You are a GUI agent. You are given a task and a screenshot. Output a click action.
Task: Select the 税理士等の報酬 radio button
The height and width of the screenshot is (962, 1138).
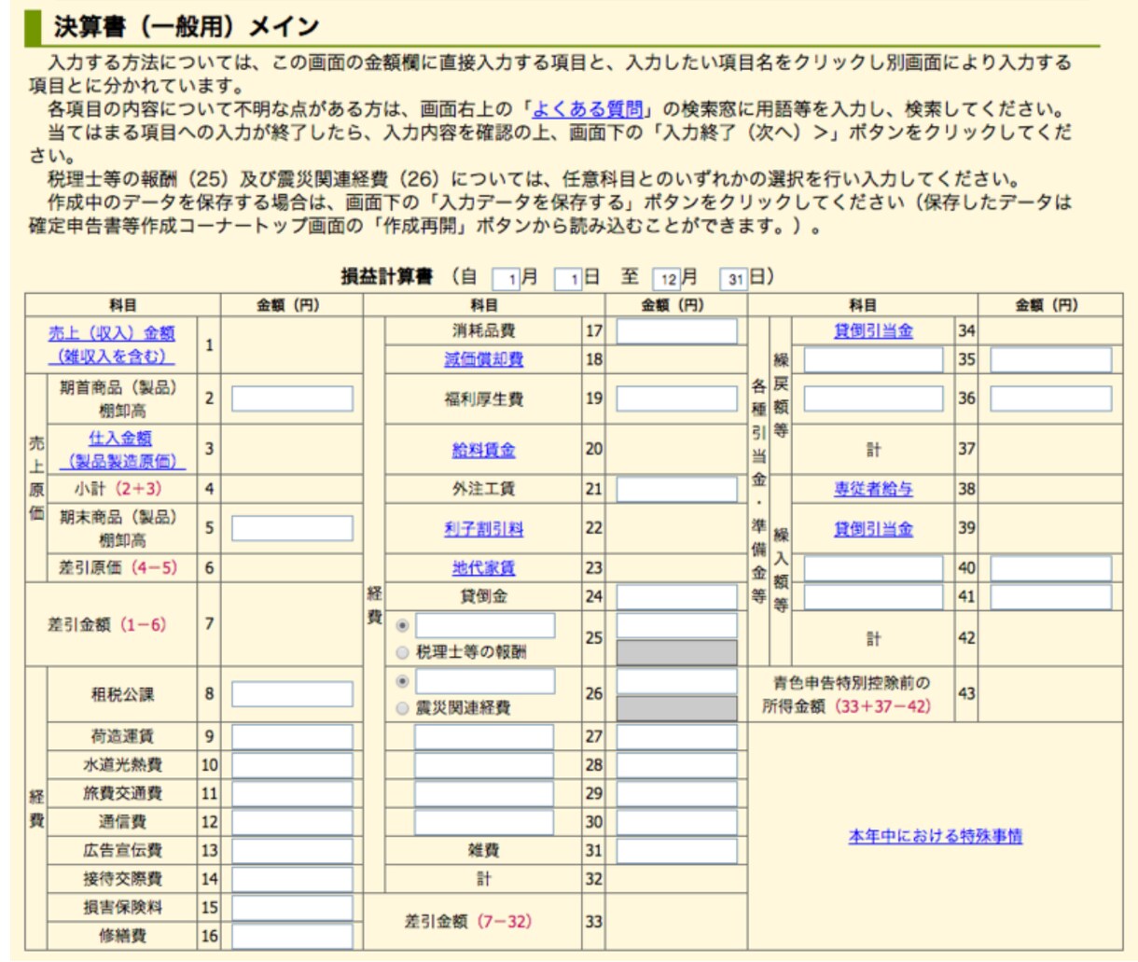(402, 652)
